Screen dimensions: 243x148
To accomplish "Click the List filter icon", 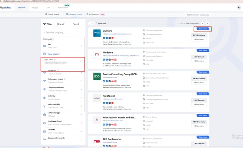I will pyautogui.click(x=45, y=46).
